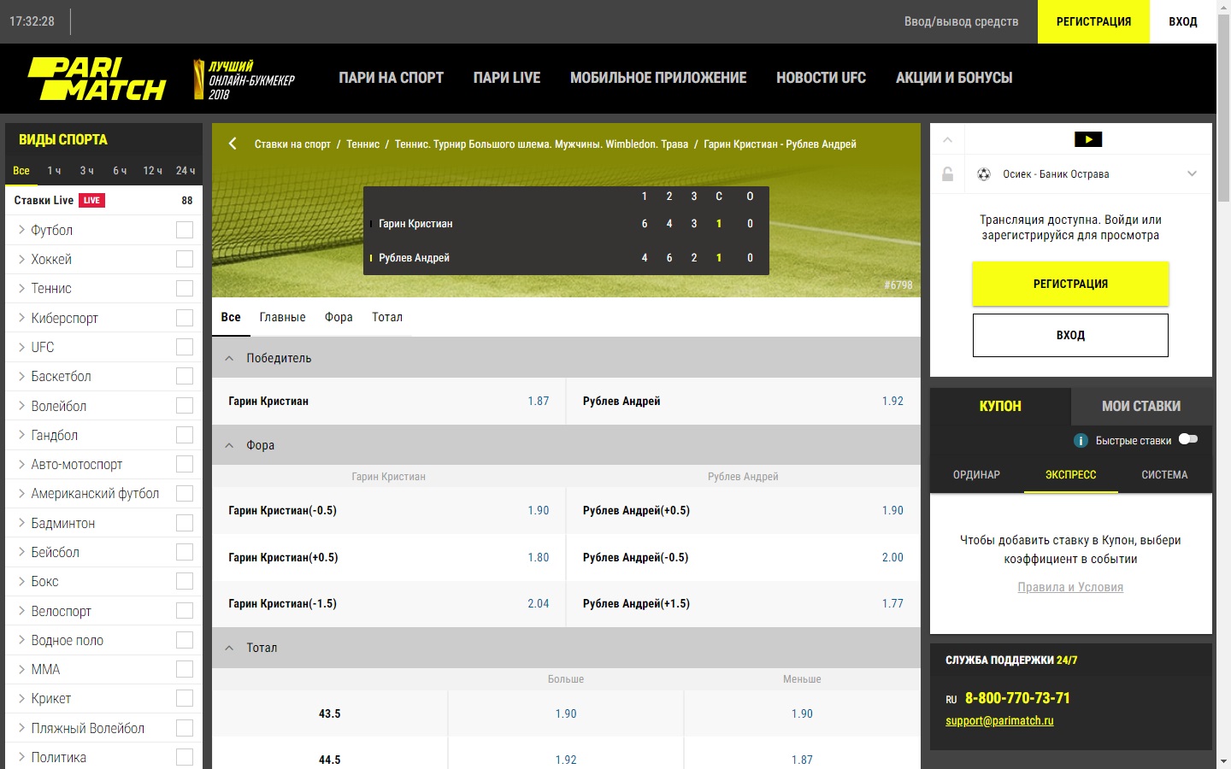
Task: Click the back arrow in breadcrumb
Action: tap(233, 144)
